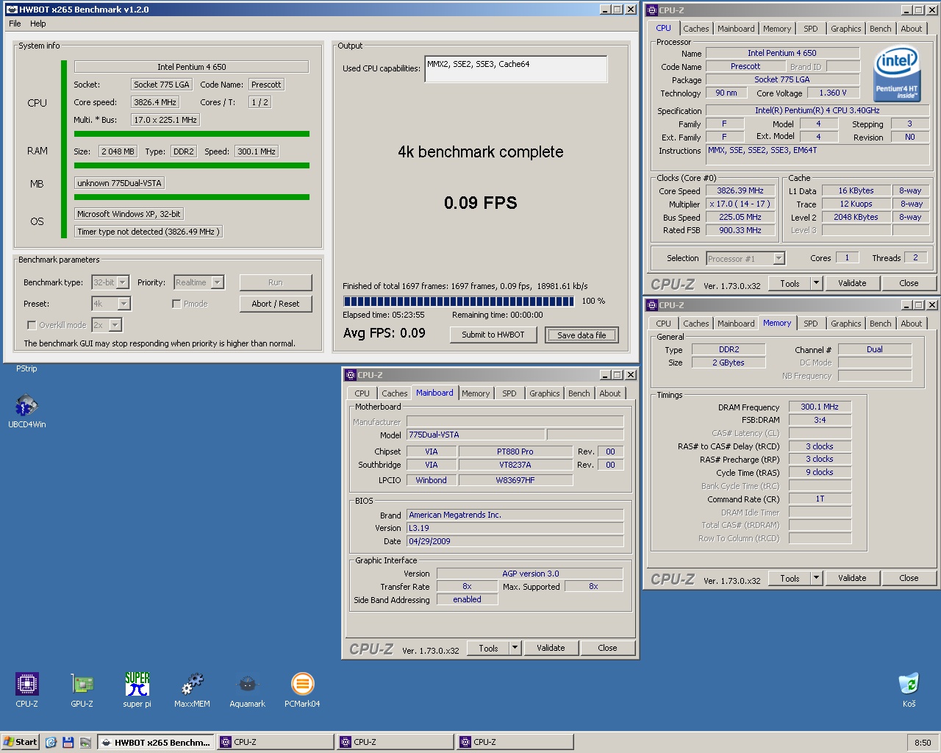Viewport: 941px width, 753px height.
Task: Click the CPU-Z Mainboard window title icon
Action: click(351, 375)
